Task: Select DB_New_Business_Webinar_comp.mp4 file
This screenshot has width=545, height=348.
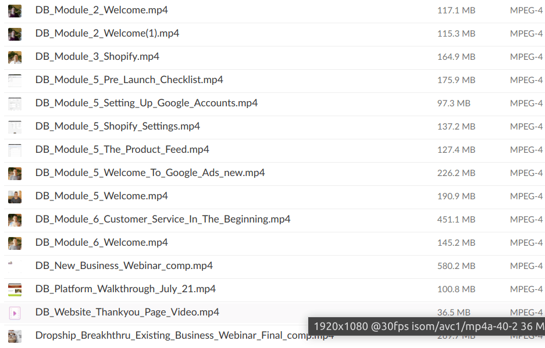Action: click(x=124, y=266)
